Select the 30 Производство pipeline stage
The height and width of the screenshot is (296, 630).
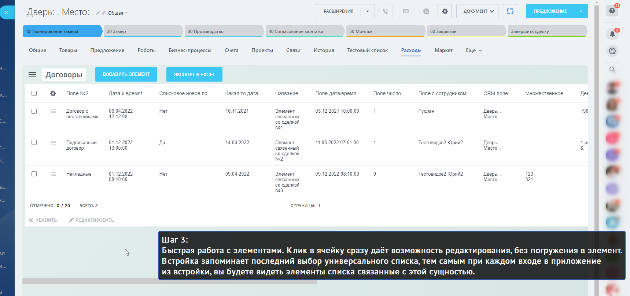224,31
